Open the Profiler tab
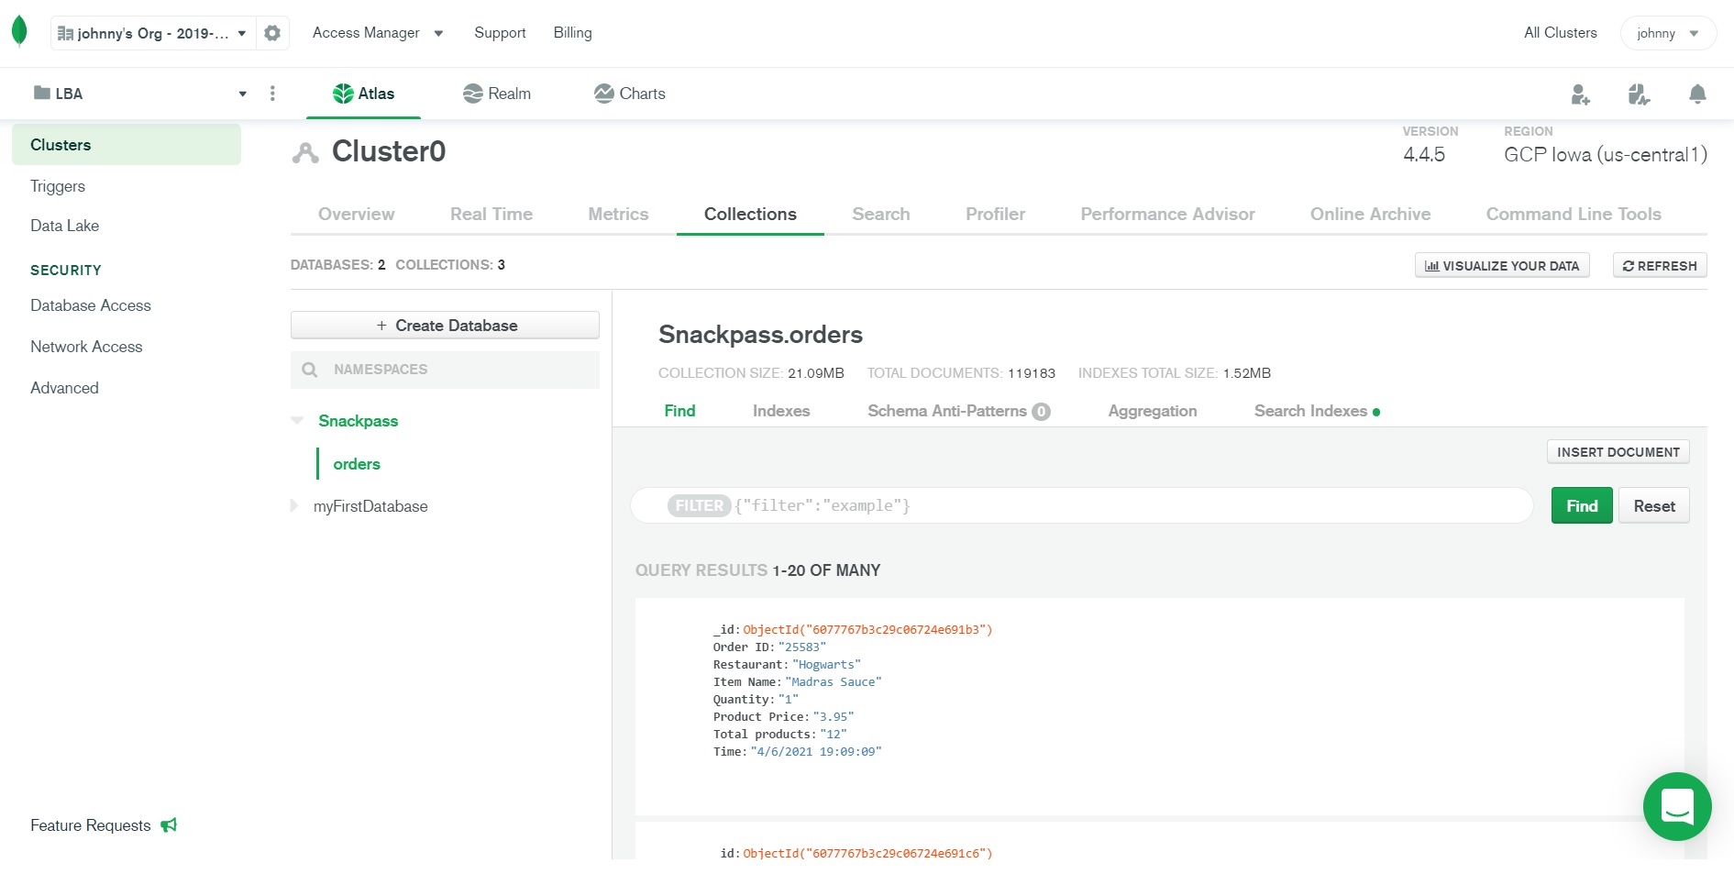This screenshot has width=1734, height=885. coord(995,214)
